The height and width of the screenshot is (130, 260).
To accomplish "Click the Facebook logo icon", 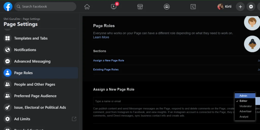I will [8, 7].
